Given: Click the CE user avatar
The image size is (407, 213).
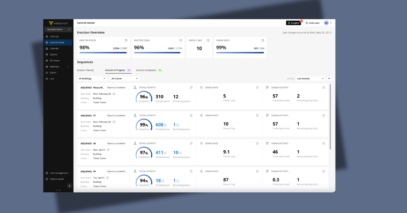Looking at the screenshot, I should [326, 23].
